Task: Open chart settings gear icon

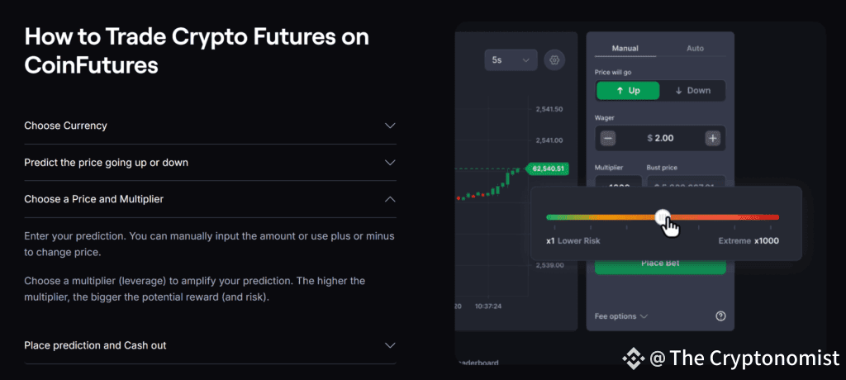Action: (x=554, y=60)
